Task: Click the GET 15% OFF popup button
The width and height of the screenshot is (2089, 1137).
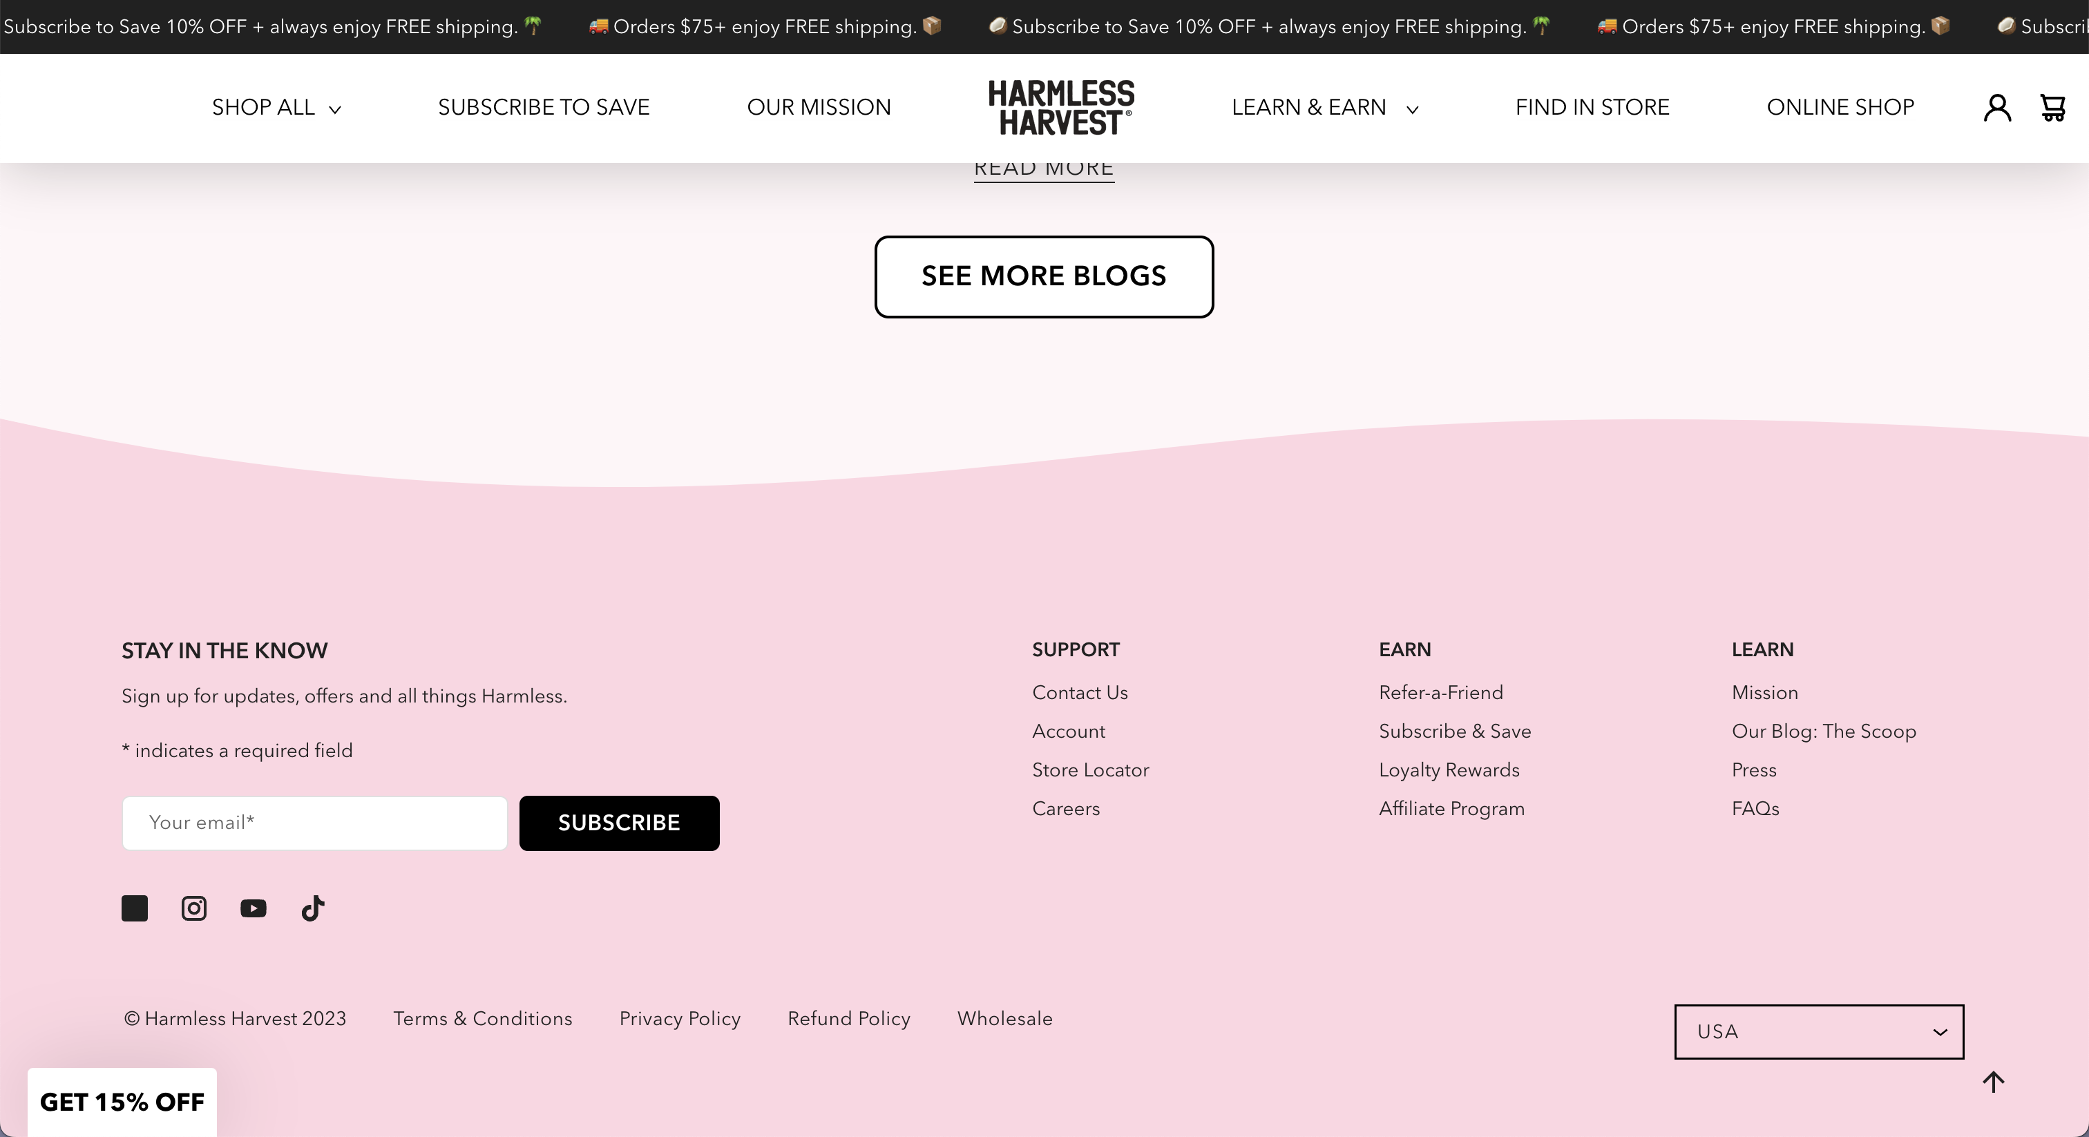Action: 122,1102
